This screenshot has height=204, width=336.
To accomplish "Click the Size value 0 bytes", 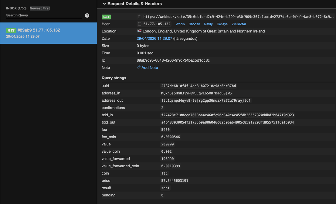I will click(x=143, y=46).
